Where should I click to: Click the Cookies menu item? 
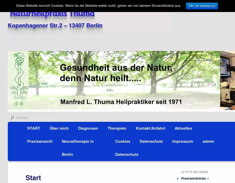[x=123, y=141]
